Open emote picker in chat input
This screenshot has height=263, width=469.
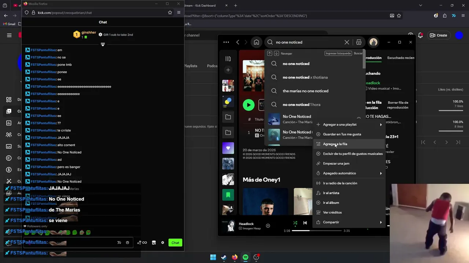click(x=128, y=243)
